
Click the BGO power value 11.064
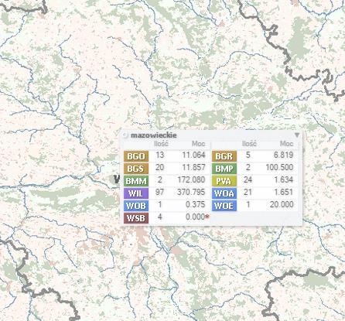[x=193, y=155]
